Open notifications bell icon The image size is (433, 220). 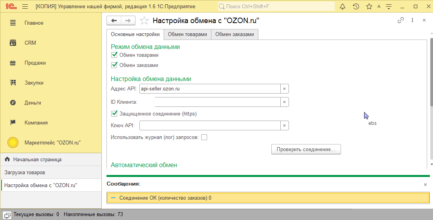[343, 6]
